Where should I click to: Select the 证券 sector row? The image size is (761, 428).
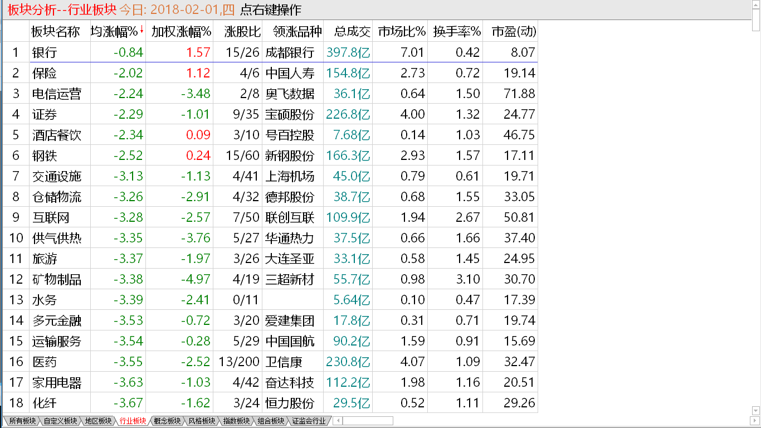pyautogui.click(x=269, y=114)
